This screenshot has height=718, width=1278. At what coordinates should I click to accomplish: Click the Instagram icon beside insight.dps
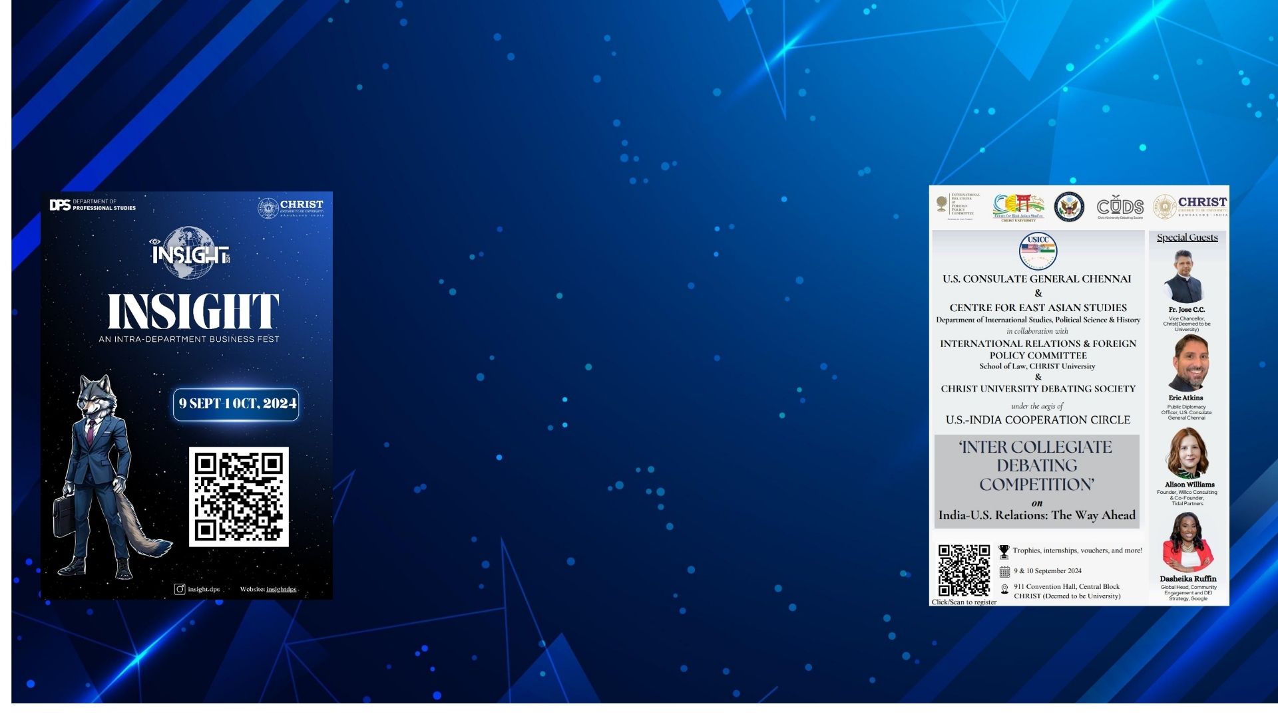[180, 589]
